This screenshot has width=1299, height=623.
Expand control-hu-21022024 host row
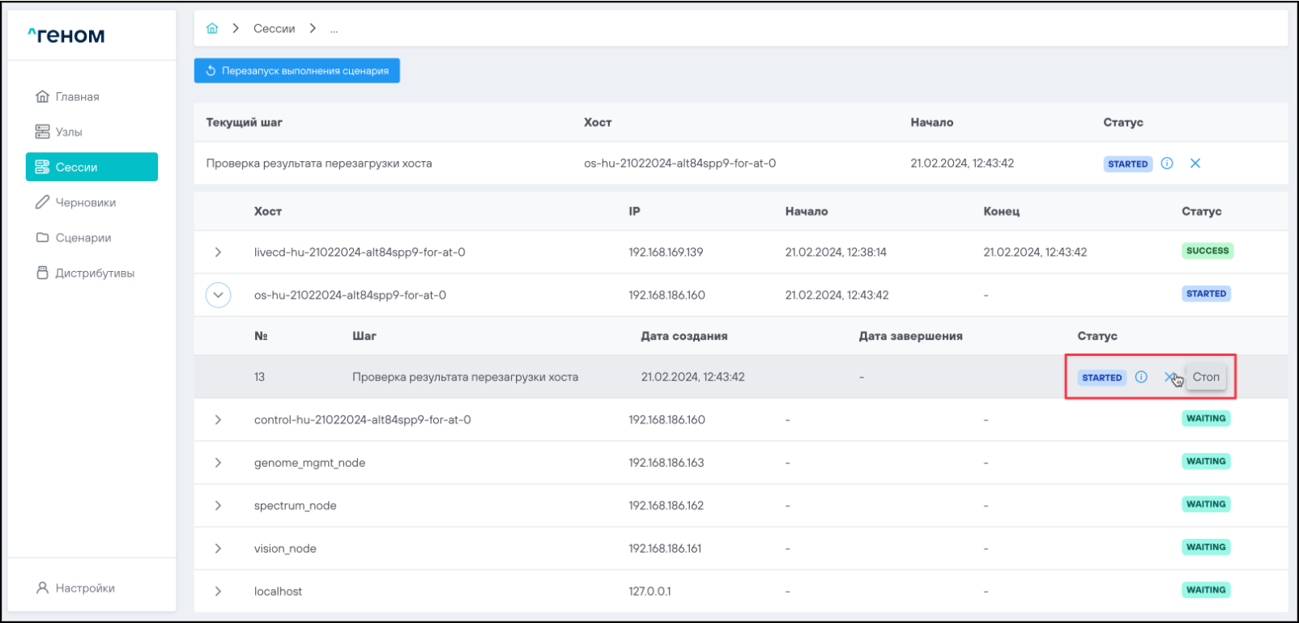218,420
